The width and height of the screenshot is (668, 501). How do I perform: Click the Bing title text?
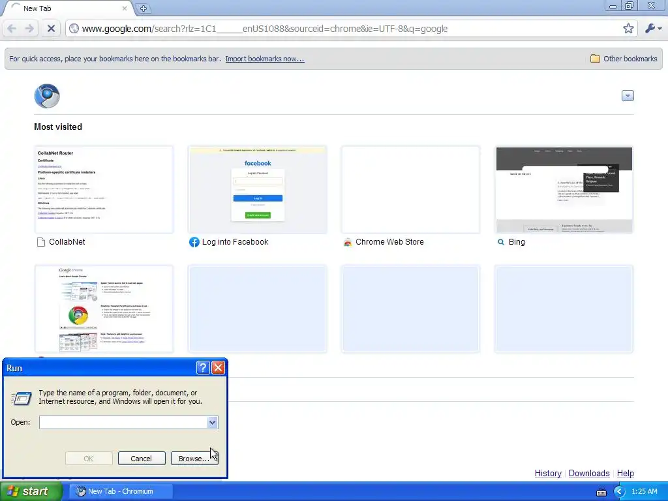517,242
